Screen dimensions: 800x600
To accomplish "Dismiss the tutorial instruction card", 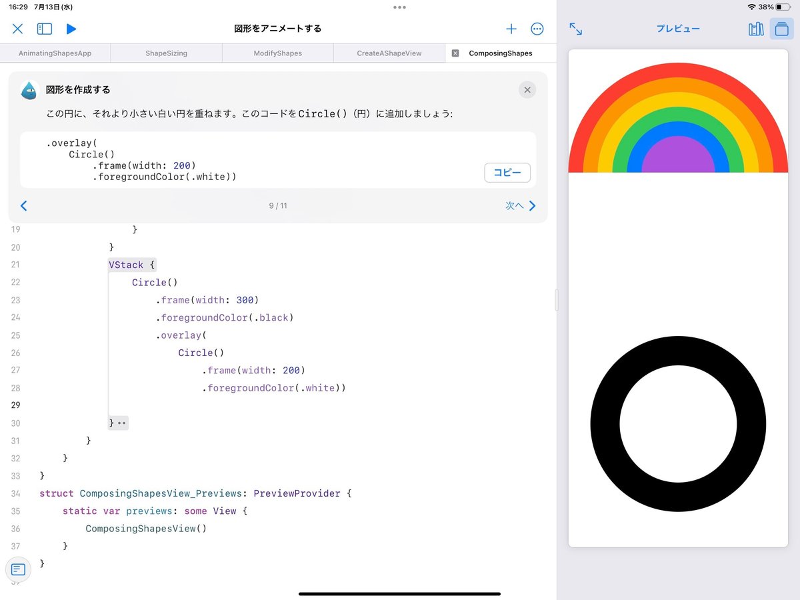I will point(527,90).
